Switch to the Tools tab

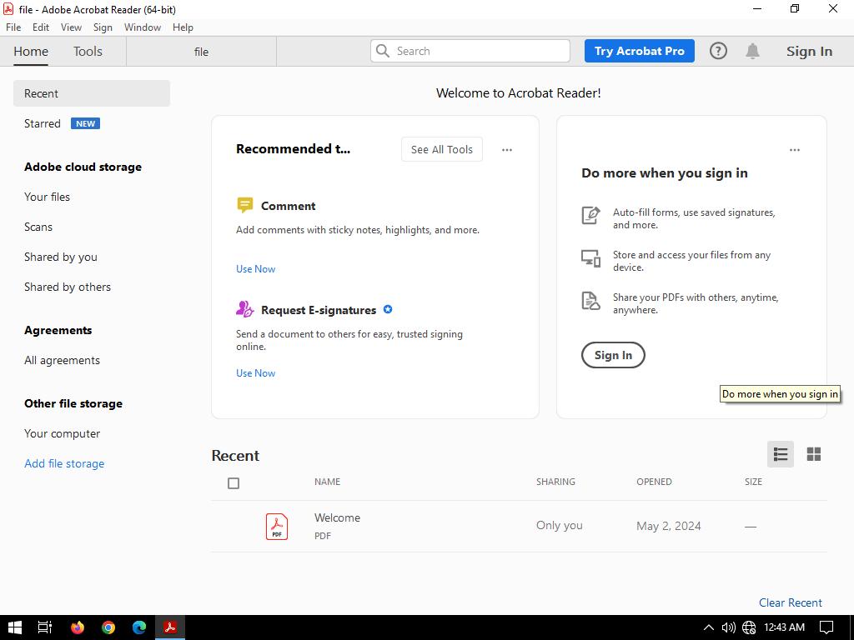(x=88, y=51)
